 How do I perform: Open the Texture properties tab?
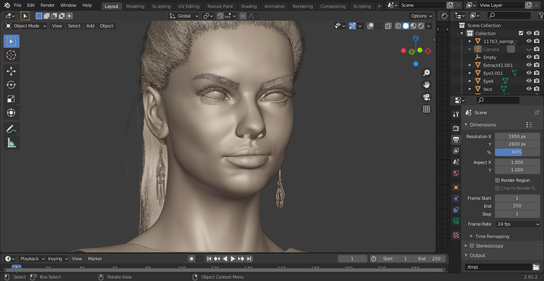456,235
